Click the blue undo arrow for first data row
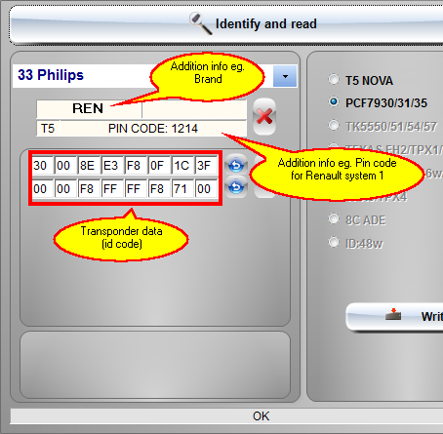Viewport: 443px width, 434px height. pos(236,166)
